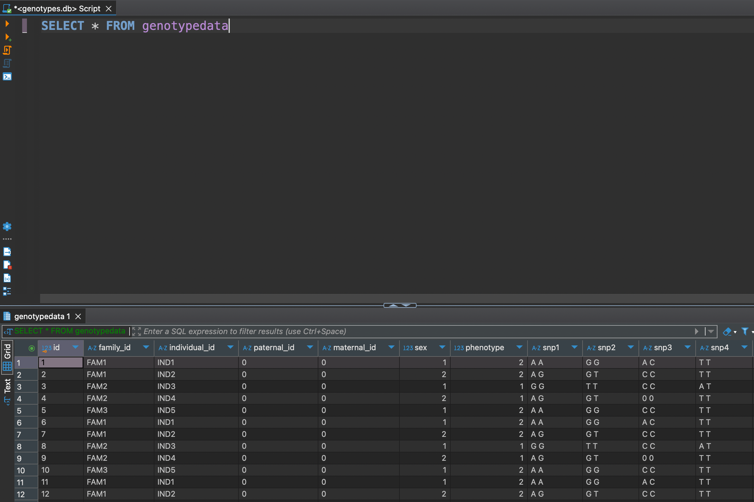Image resolution: width=754 pixels, height=502 pixels.
Task: Export result set data
Action: (7, 252)
